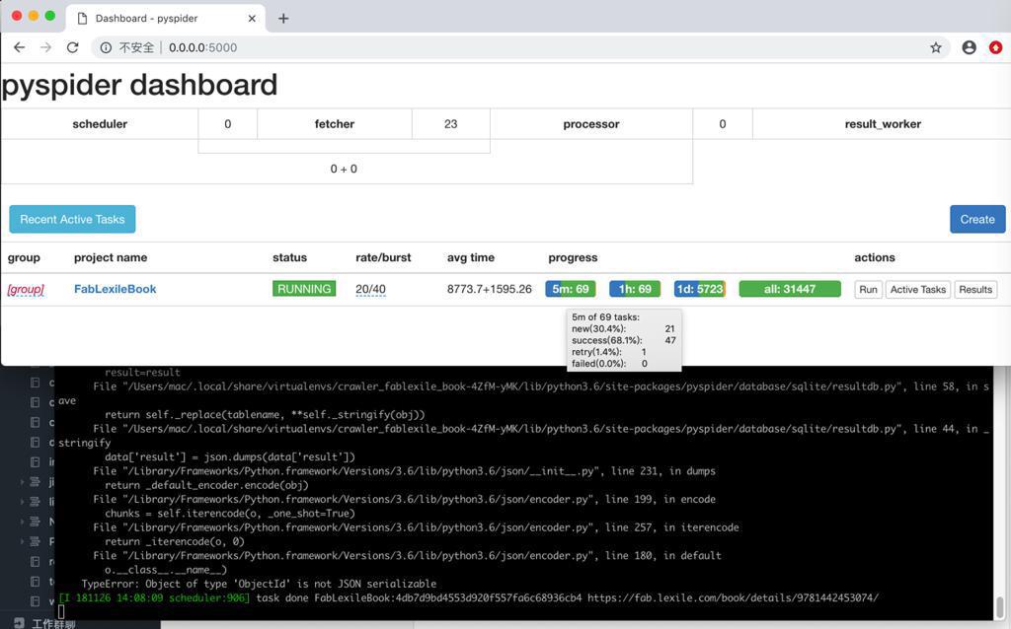Image resolution: width=1011 pixels, height=629 pixels.
Task: Edit the 20/40 rate/burst value
Action: pos(371,289)
